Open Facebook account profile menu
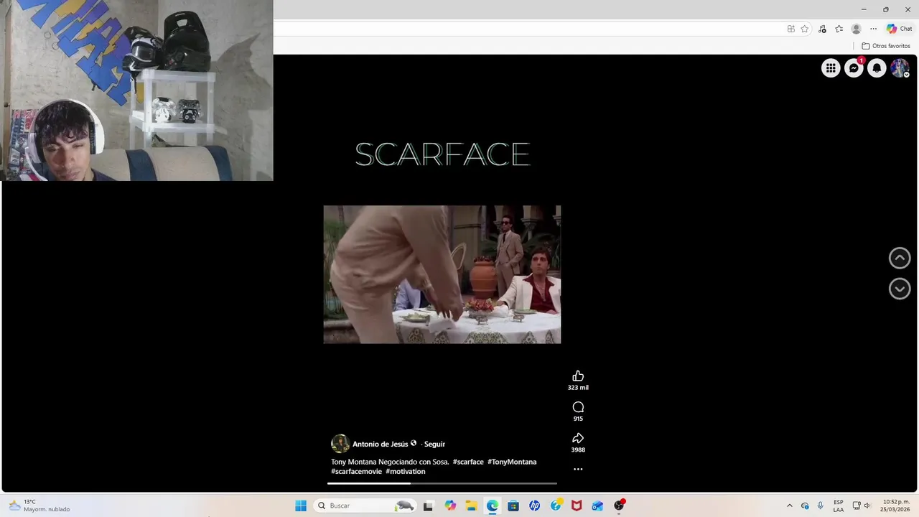The width and height of the screenshot is (919, 517). point(900,68)
